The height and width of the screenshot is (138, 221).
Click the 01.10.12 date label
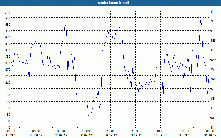tap(210, 135)
